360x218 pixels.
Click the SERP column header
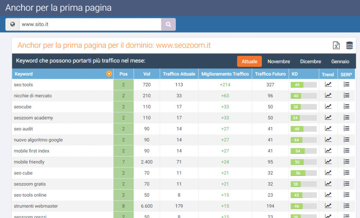[x=346, y=74]
